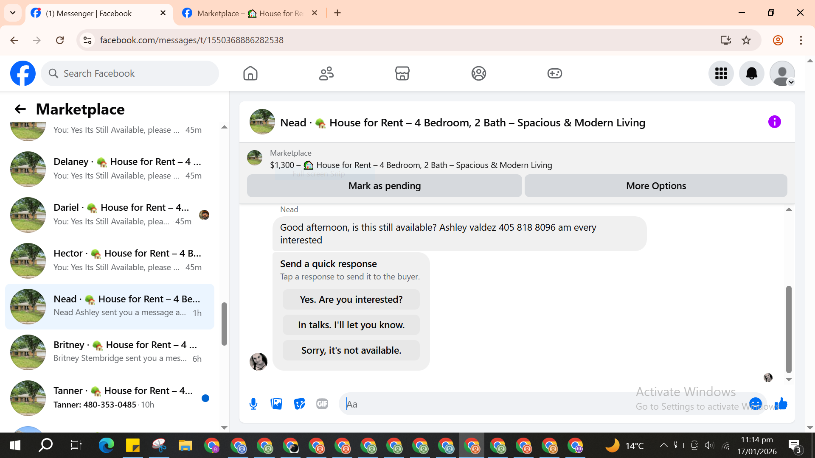The height and width of the screenshot is (458, 815).
Task: Open the Facebook menu grid icon
Action: point(721,73)
